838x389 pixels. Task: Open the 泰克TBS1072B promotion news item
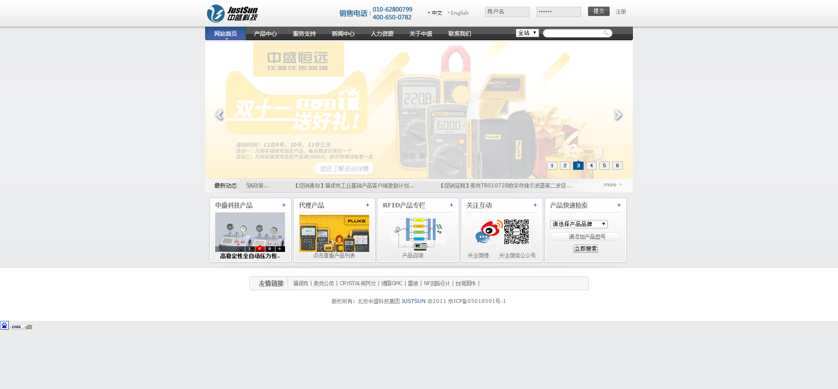coord(506,186)
